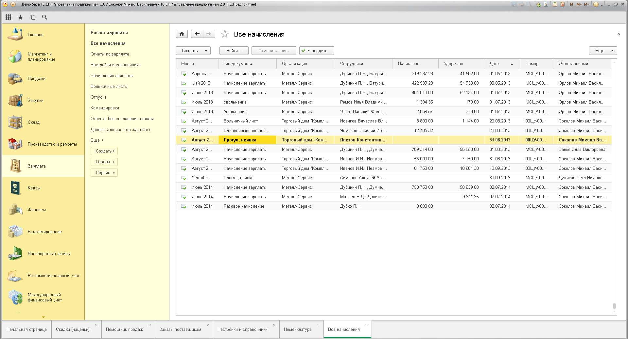Open the info (i) help icon
Image resolution: width=628 pixels, height=339 pixels.
pyautogui.click(x=596, y=4)
